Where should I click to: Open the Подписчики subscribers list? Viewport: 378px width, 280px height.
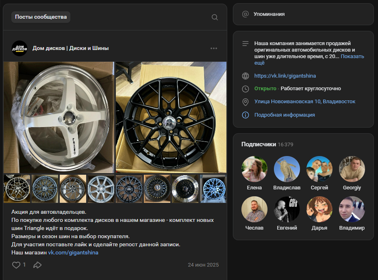259,144
